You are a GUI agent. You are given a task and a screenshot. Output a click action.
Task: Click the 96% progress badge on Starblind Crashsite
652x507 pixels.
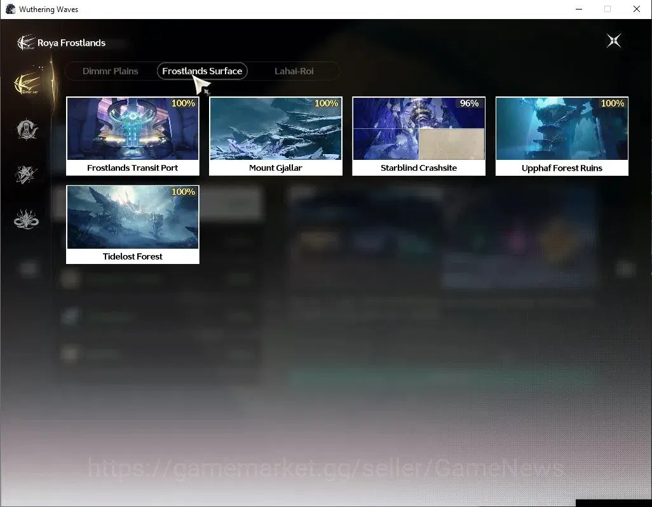(x=469, y=103)
